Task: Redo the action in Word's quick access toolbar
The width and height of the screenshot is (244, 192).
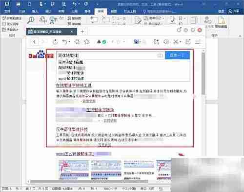Action: pyautogui.click(x=86, y=4)
